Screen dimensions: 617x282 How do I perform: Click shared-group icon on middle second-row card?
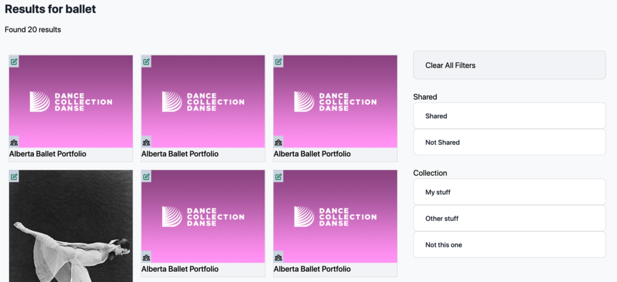pyautogui.click(x=146, y=258)
